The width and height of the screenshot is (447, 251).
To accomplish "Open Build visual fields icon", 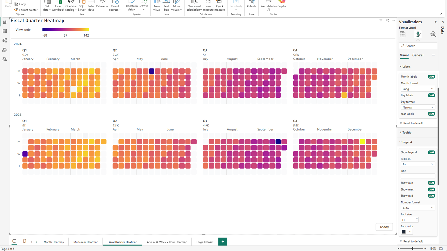I will (x=402, y=34).
